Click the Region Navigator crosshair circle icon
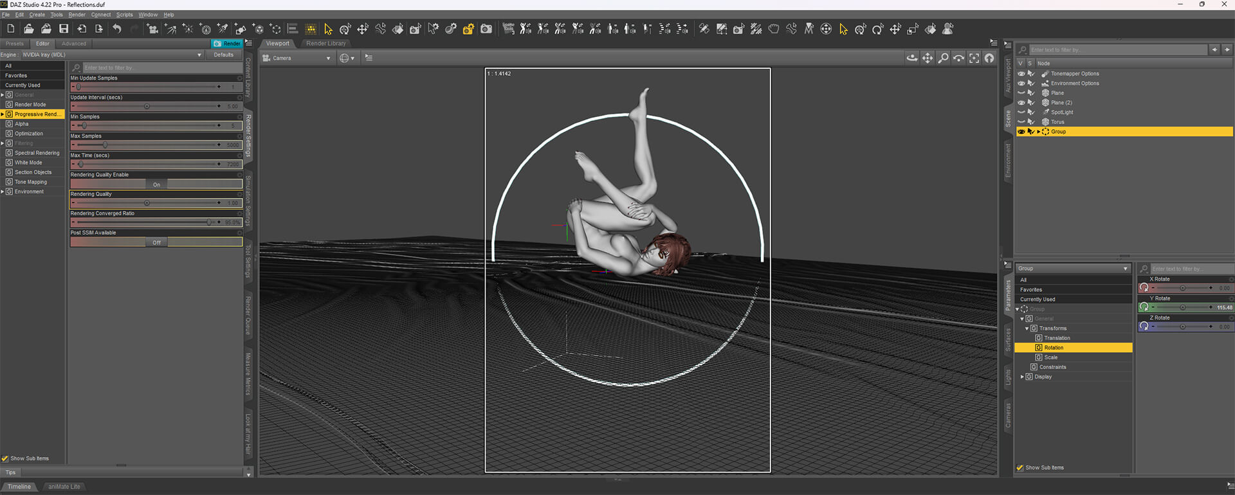This screenshot has width=1235, height=495. pos(826,29)
